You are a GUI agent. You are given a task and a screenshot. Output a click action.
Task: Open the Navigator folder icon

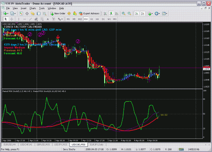pyautogui.click(x=33, y=14)
